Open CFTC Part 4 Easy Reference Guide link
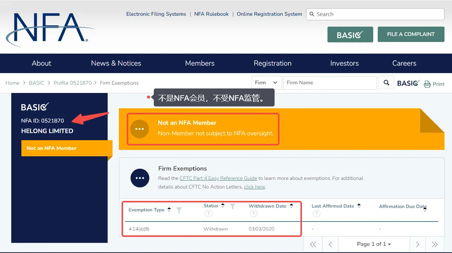 tap(218, 178)
